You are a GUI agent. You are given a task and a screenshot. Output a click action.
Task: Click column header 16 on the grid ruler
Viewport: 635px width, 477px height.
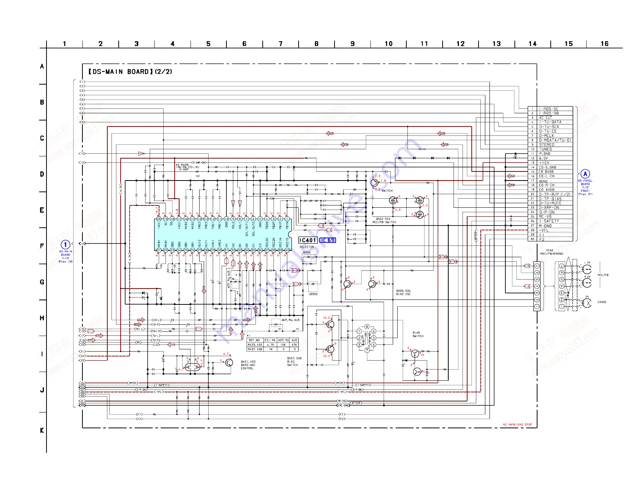(604, 44)
